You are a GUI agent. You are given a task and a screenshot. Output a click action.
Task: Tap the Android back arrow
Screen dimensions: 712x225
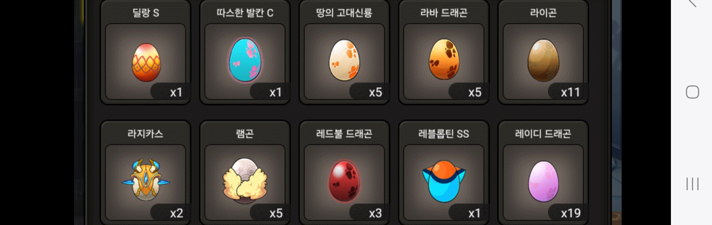click(x=692, y=3)
